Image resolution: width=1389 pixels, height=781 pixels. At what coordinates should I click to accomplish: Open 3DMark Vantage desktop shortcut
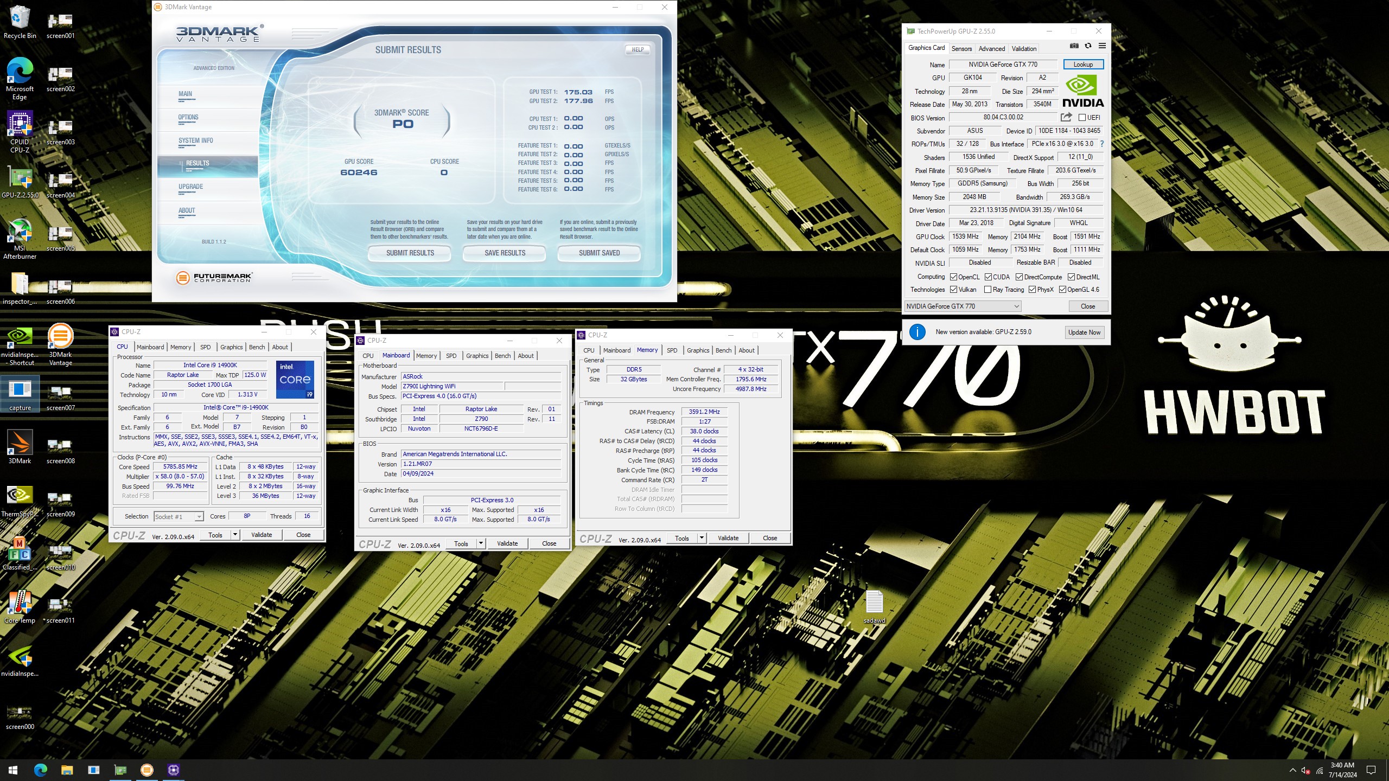[x=61, y=344]
